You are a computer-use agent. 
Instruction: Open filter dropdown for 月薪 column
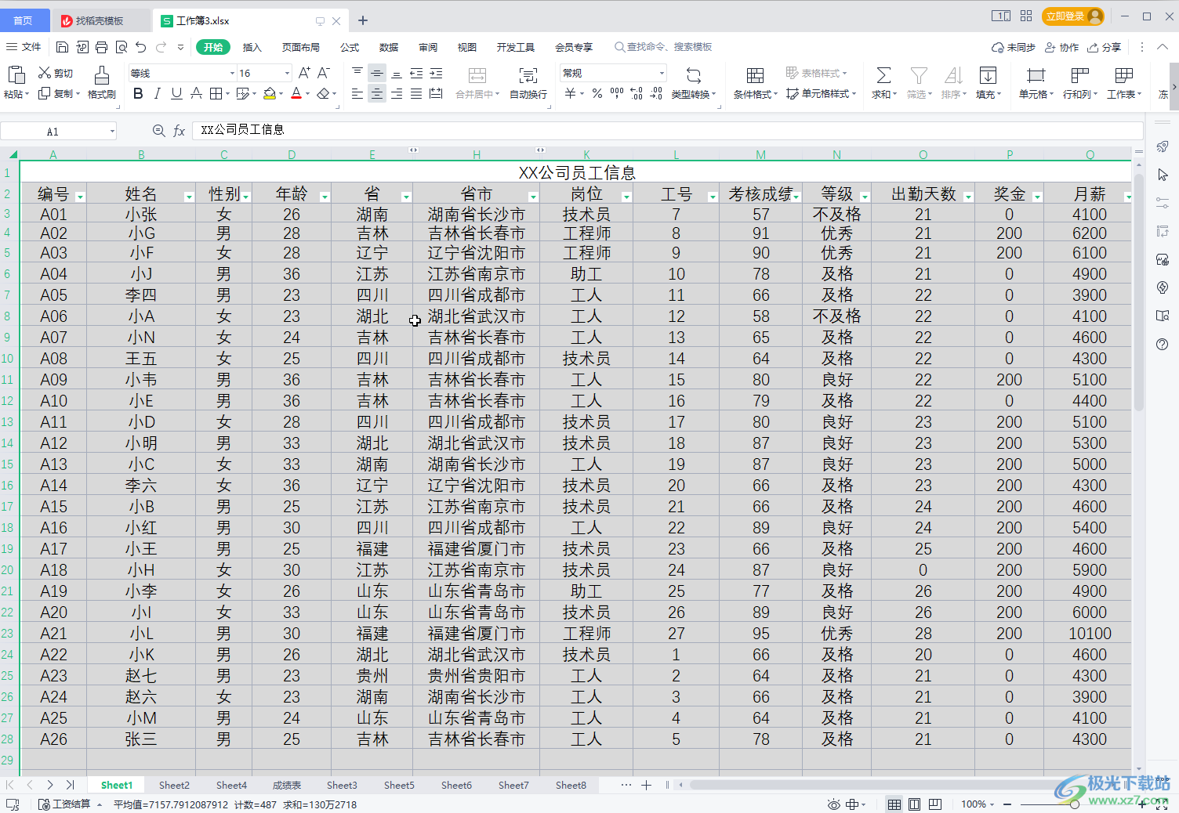click(1128, 197)
